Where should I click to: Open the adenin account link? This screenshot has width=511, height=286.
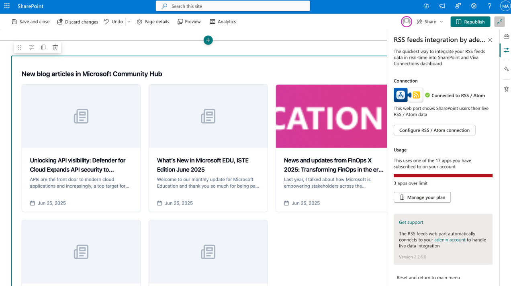pos(450,240)
